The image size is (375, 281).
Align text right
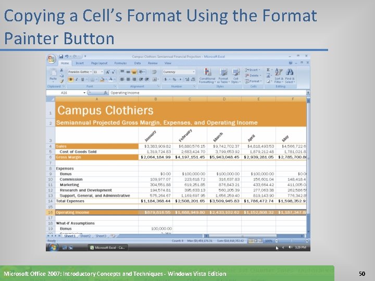pyautogui.click(x=134, y=79)
